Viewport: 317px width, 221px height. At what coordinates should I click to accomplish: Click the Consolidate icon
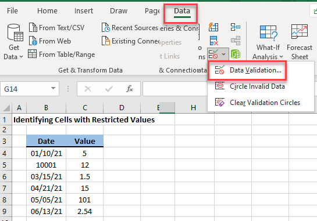coord(236,27)
